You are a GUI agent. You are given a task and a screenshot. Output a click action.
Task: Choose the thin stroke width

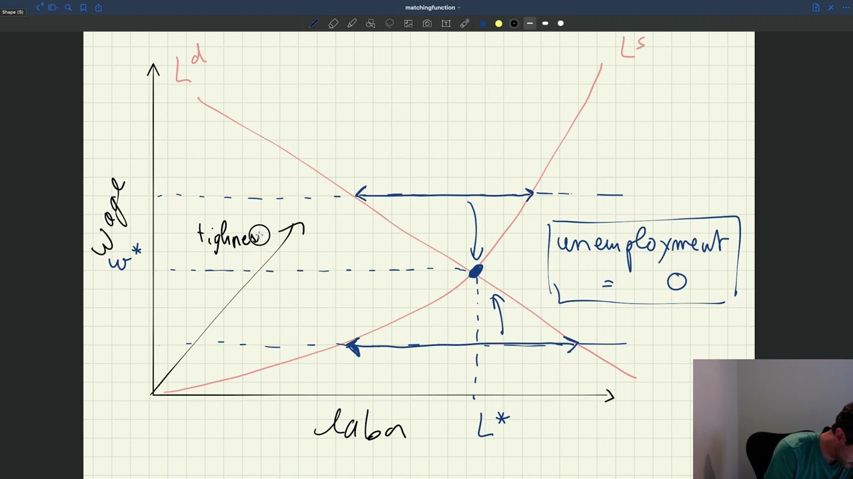tap(530, 23)
